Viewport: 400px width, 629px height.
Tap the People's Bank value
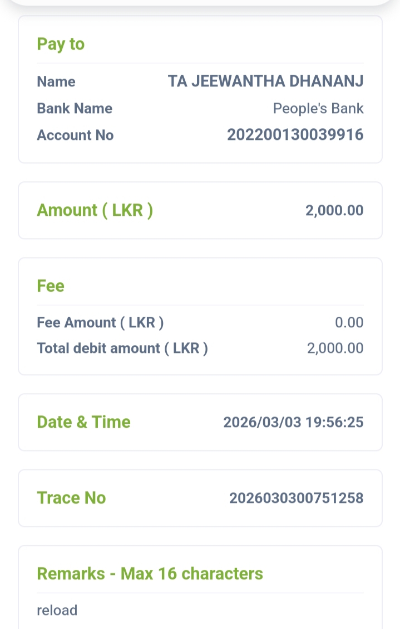pos(318,108)
